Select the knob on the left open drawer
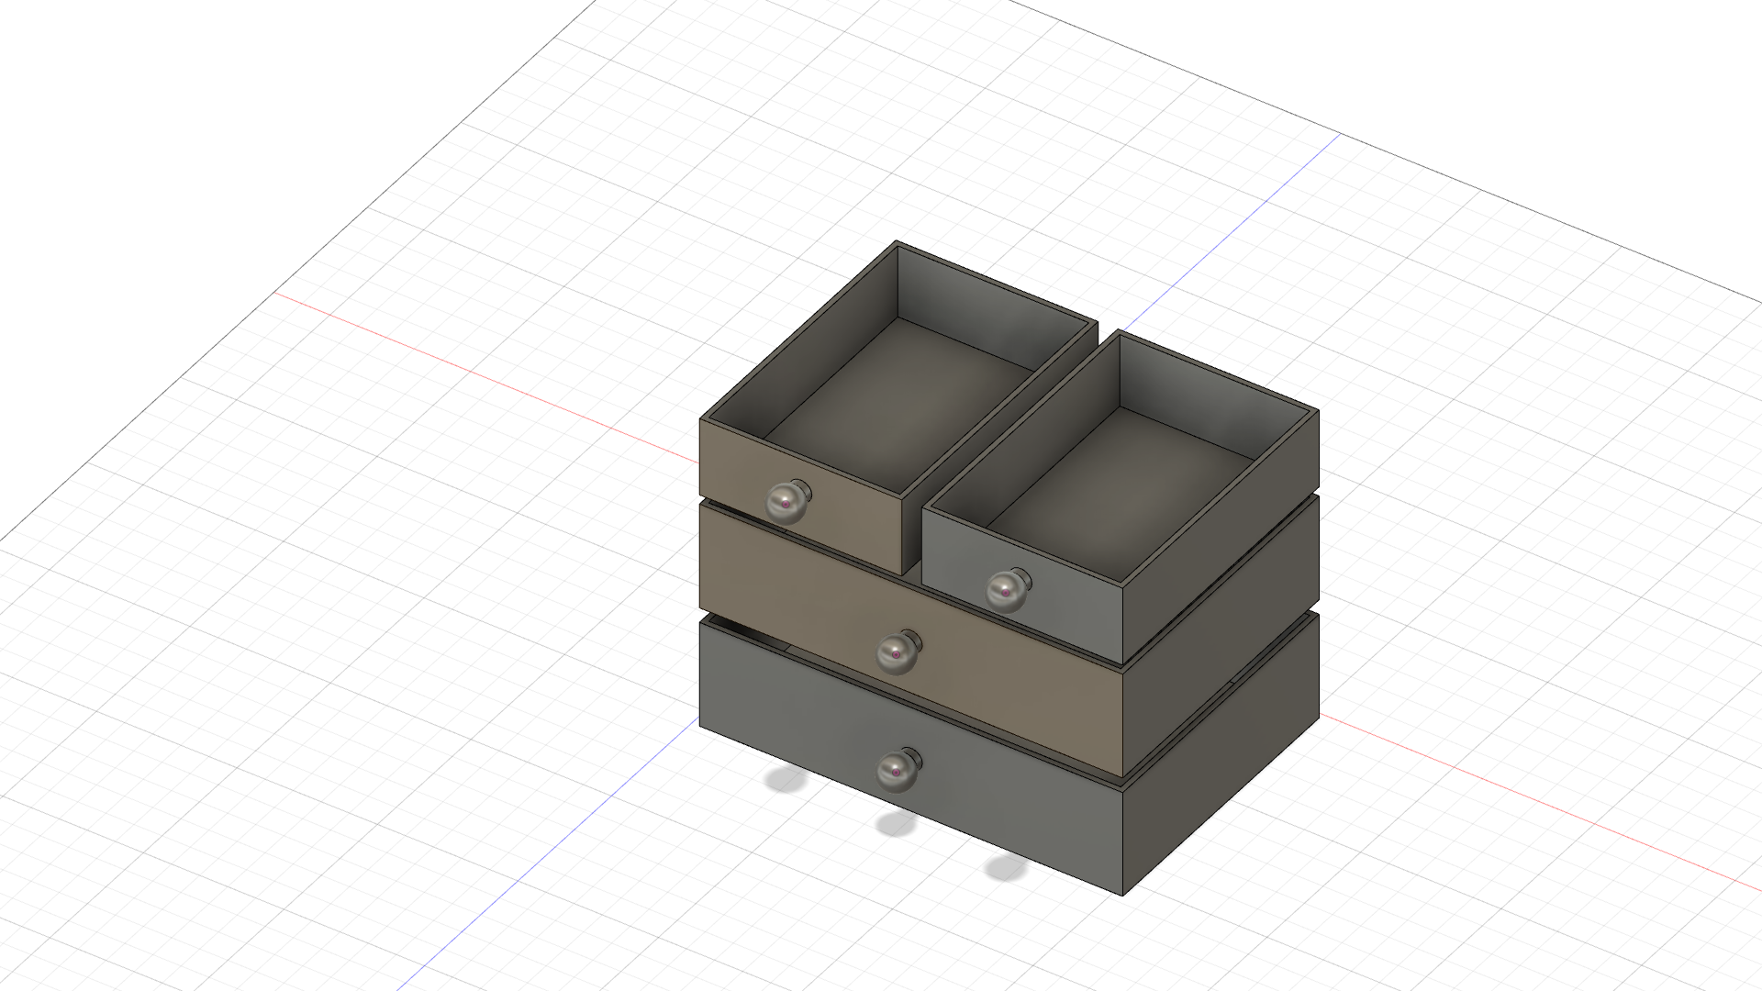The width and height of the screenshot is (1762, 991). (x=787, y=501)
